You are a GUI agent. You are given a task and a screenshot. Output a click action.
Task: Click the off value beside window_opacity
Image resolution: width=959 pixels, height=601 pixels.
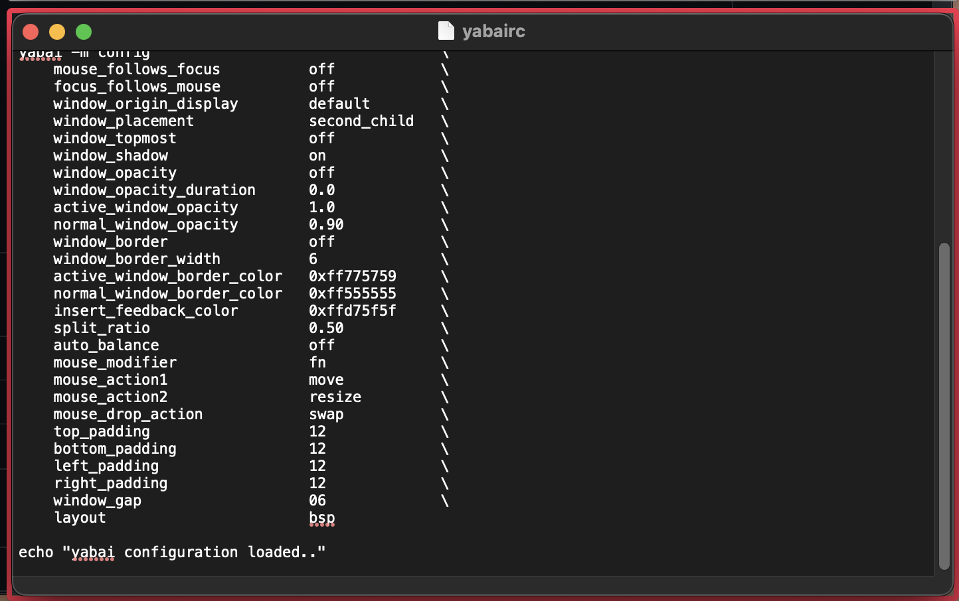321,172
